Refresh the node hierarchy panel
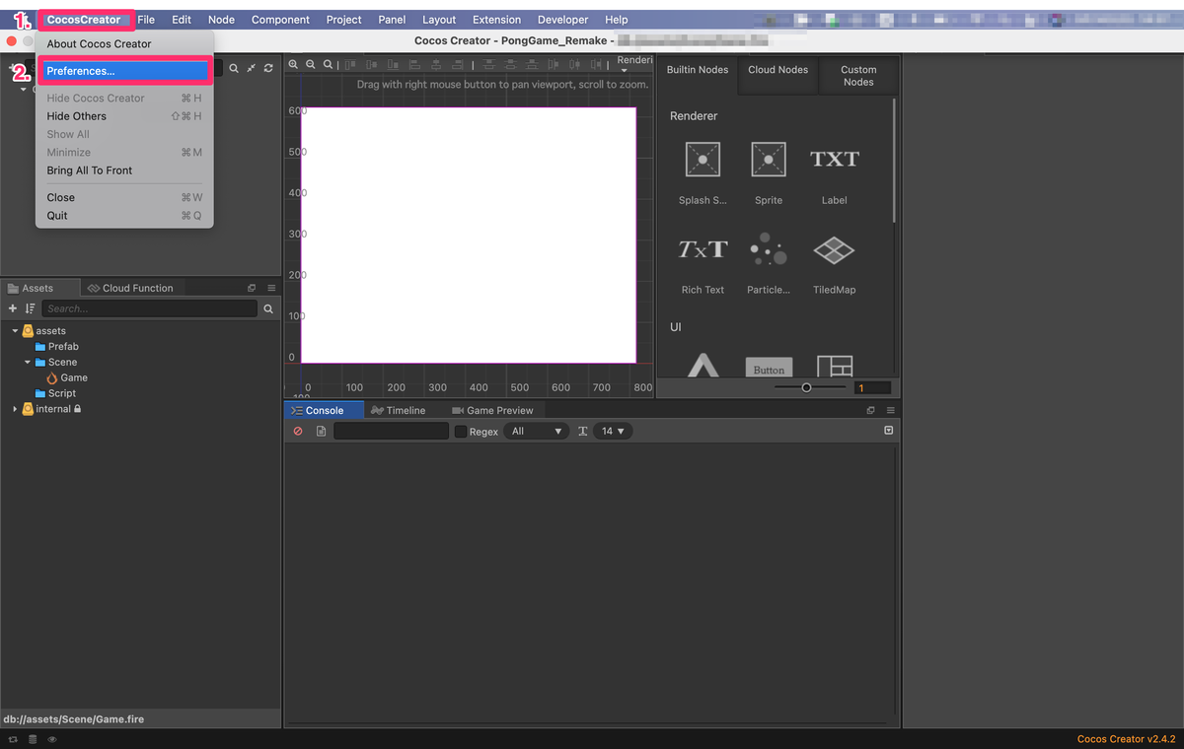Viewport: 1184px width, 749px height. pos(268,68)
